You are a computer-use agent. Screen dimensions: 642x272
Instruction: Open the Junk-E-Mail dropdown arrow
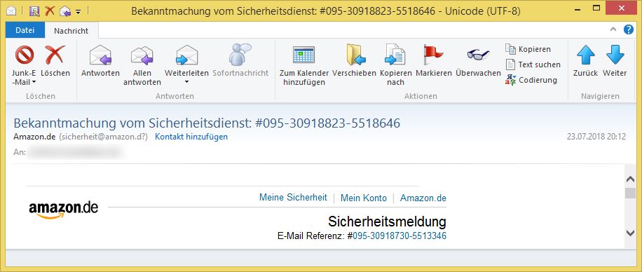34,82
